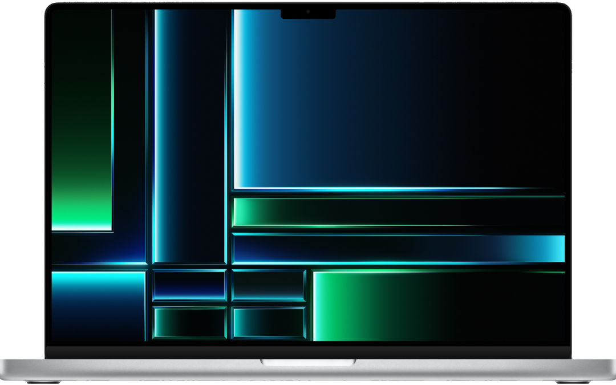Click the upper-left small blue grid tile
The image size is (616, 385).
[189, 285]
